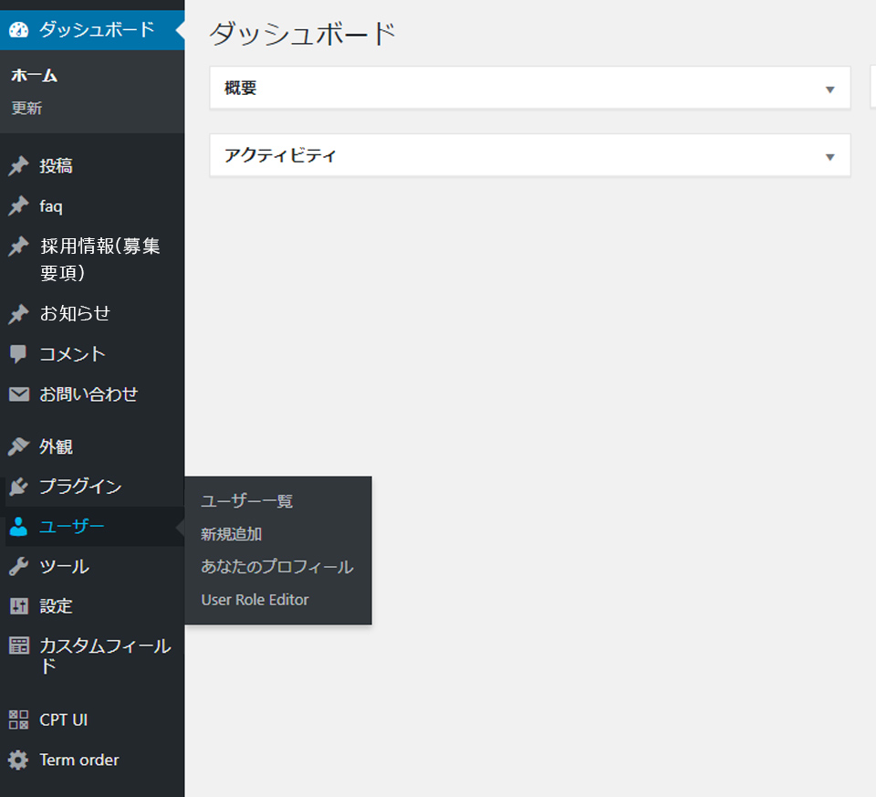Toggle the アクティビティ panel arrow
The image size is (876, 797).
coord(829,157)
